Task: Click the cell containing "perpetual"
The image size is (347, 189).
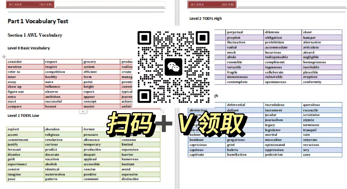Action: pos(245,32)
